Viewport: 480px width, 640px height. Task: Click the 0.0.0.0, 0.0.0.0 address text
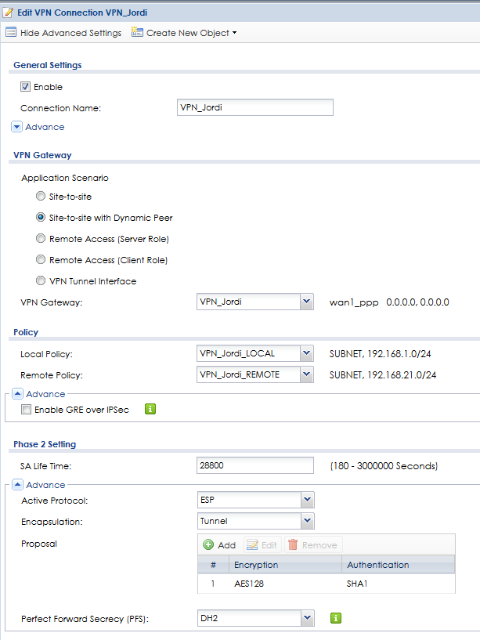(x=417, y=302)
